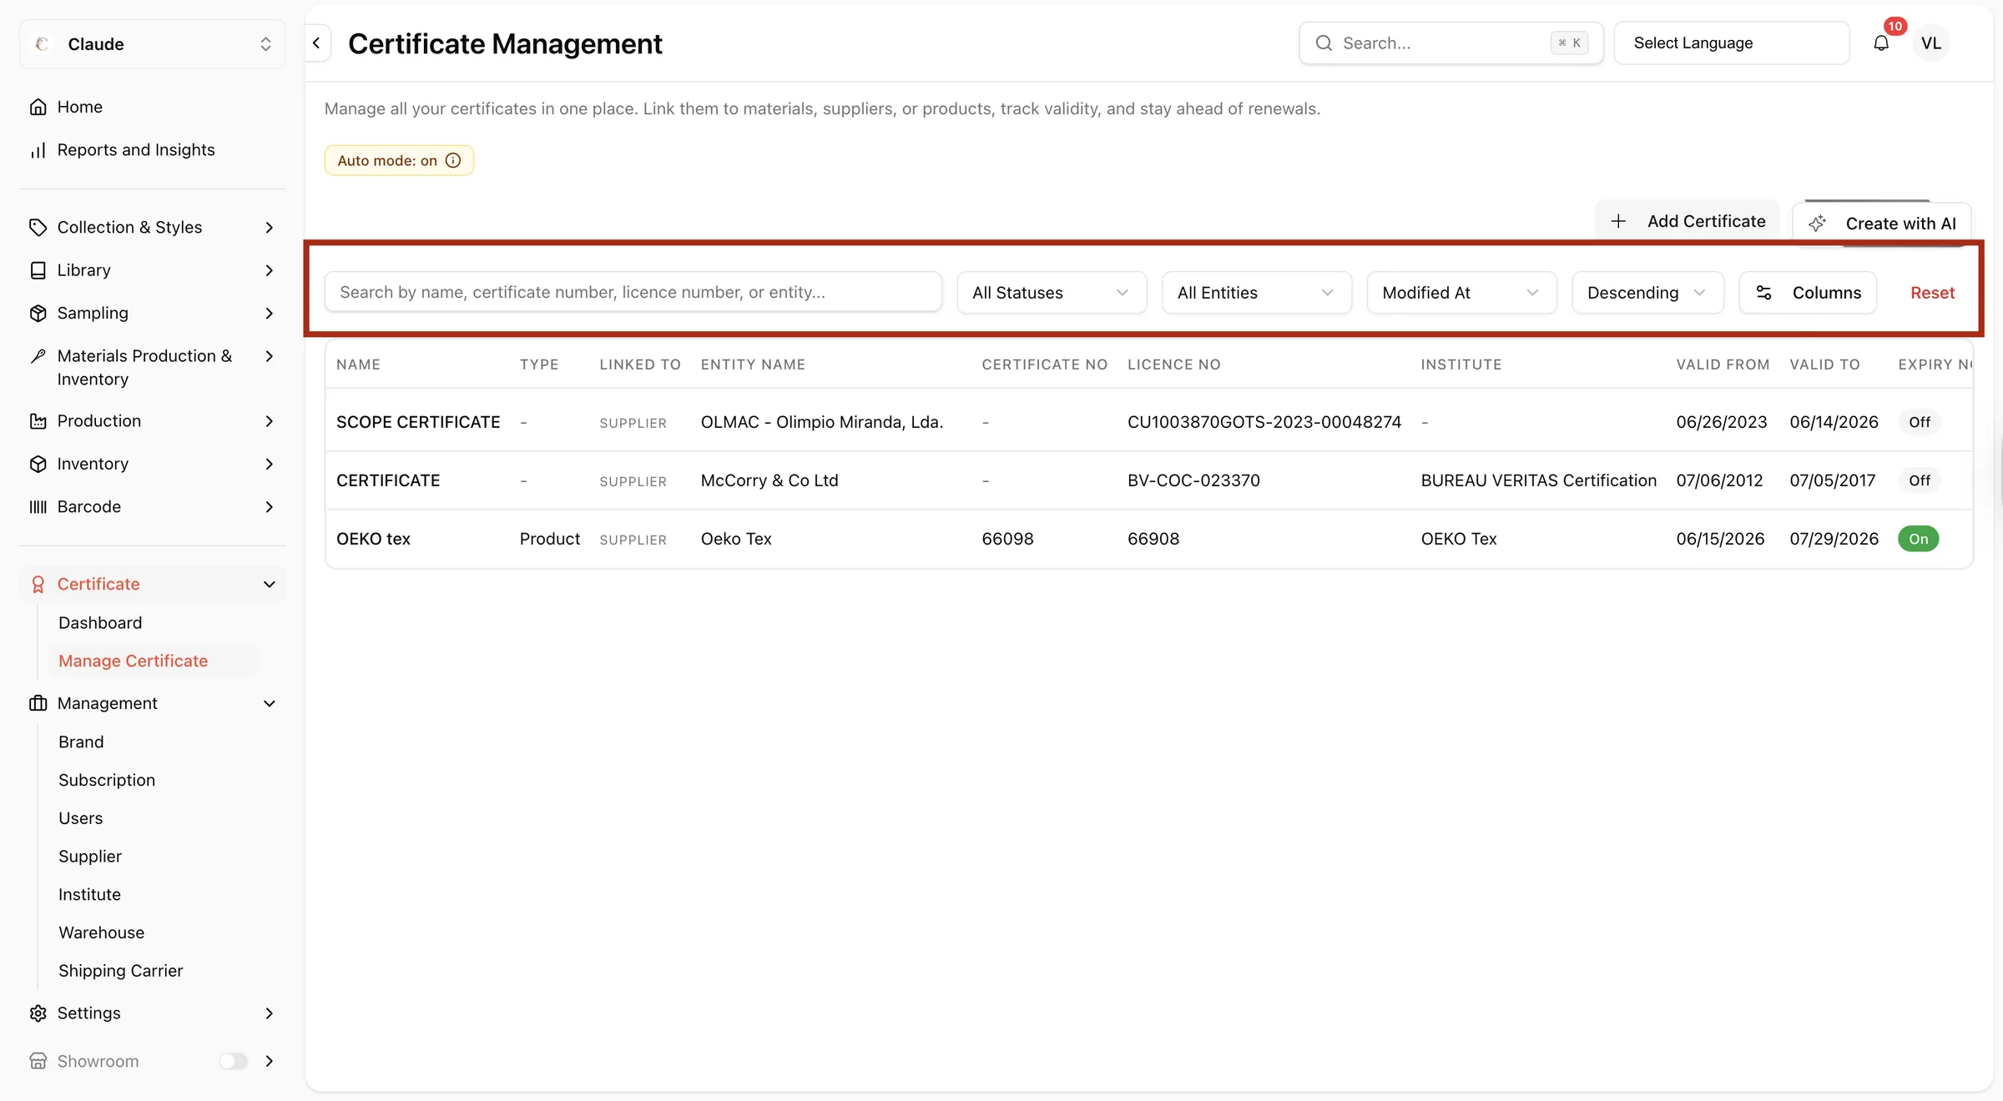
Task: Open the All Entities dropdown
Action: [1257, 293]
